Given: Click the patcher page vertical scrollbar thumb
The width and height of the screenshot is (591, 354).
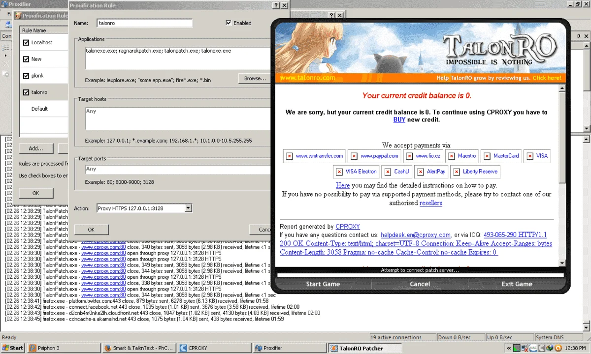Looking at the screenshot, I should 562,138.
